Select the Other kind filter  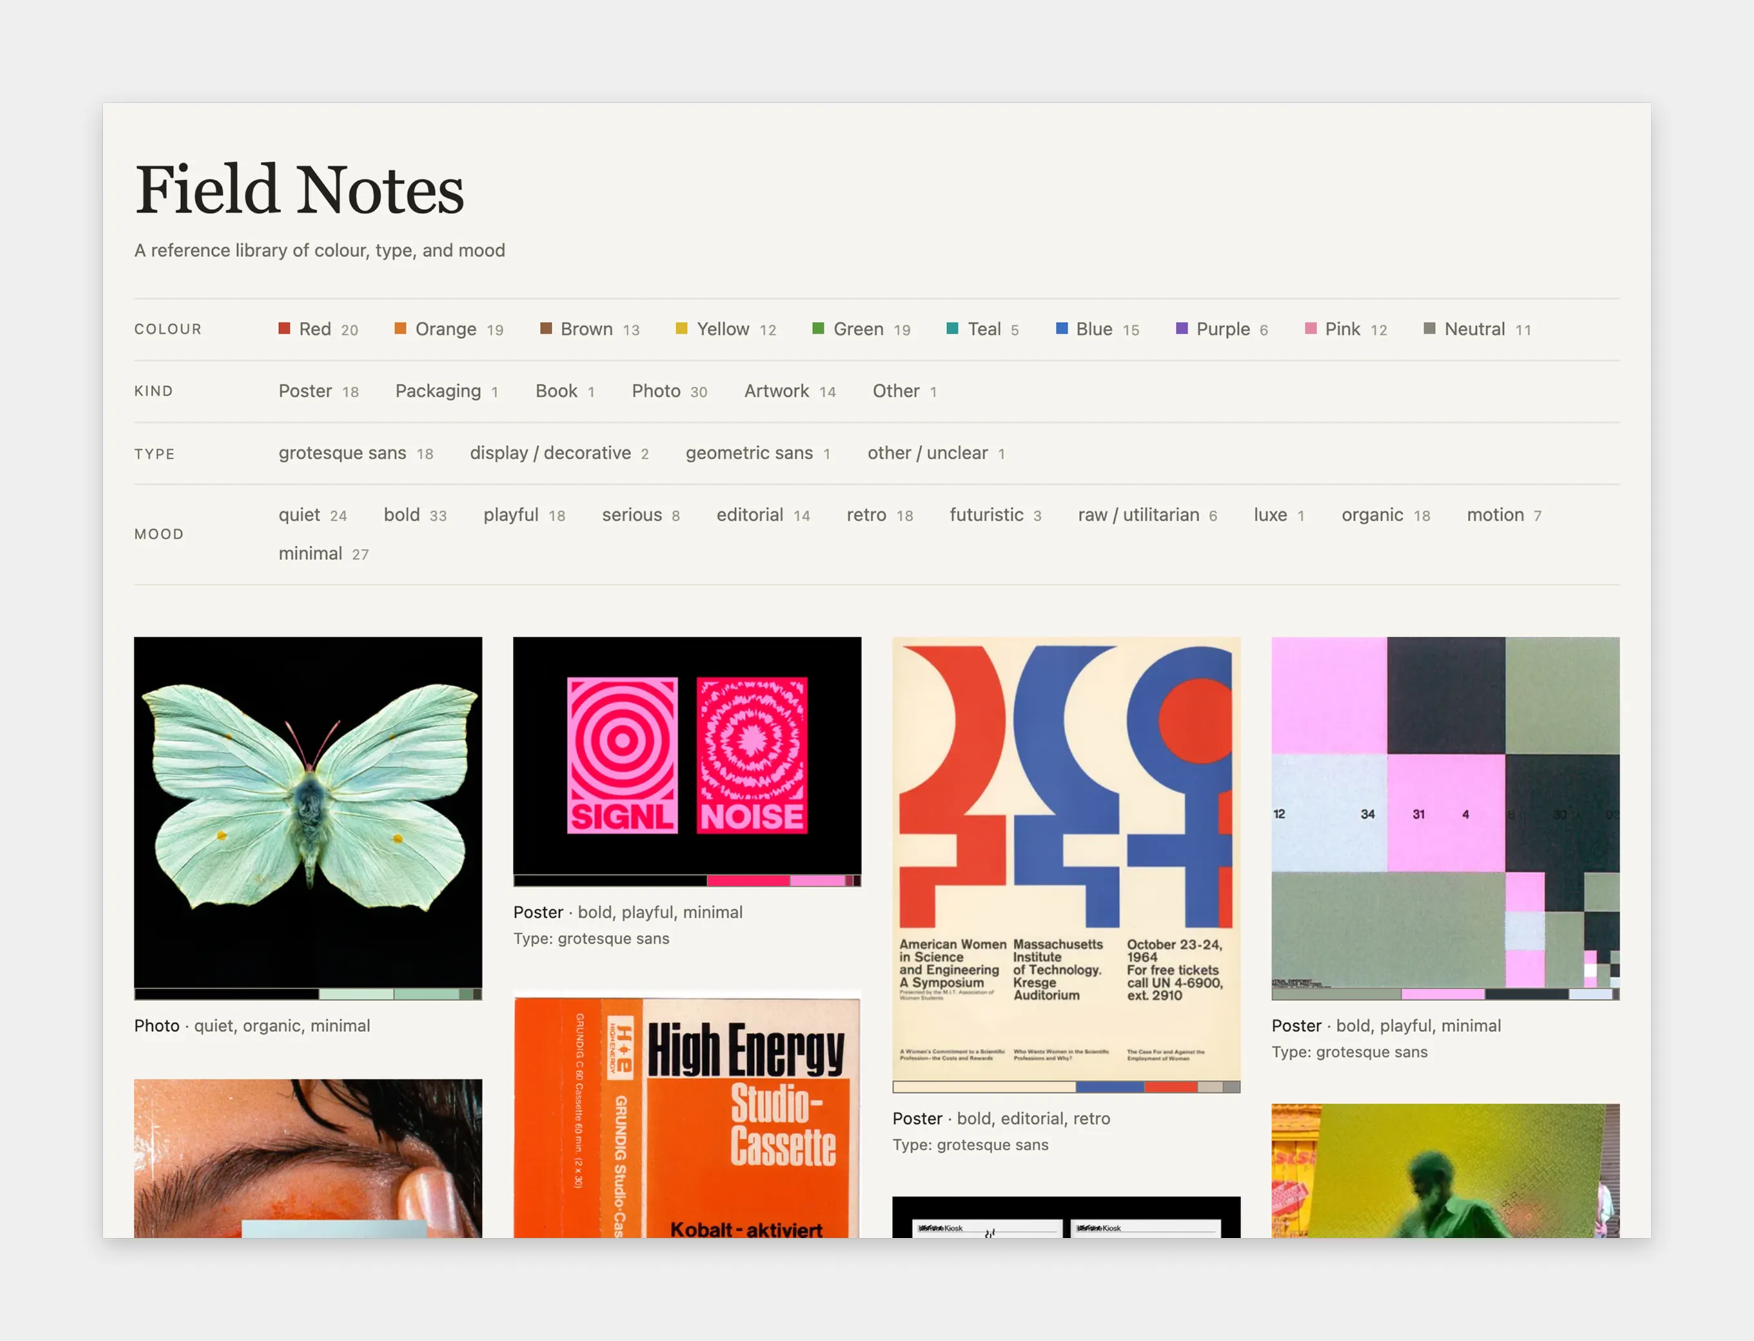point(903,391)
